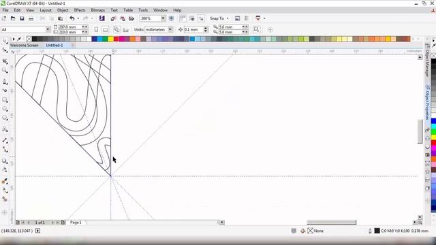Screen dimensions: 436x245
Task: Expand the color palette flyout arrow on left
Action: coord(14,39)
